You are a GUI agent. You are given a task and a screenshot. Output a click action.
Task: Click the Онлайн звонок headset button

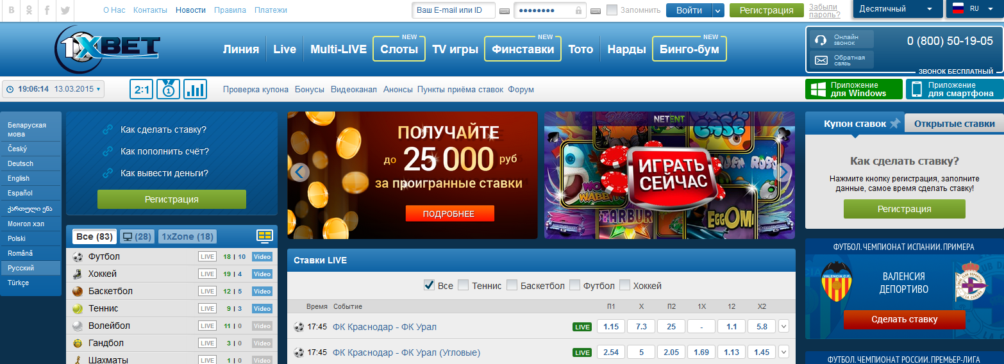coord(841,40)
